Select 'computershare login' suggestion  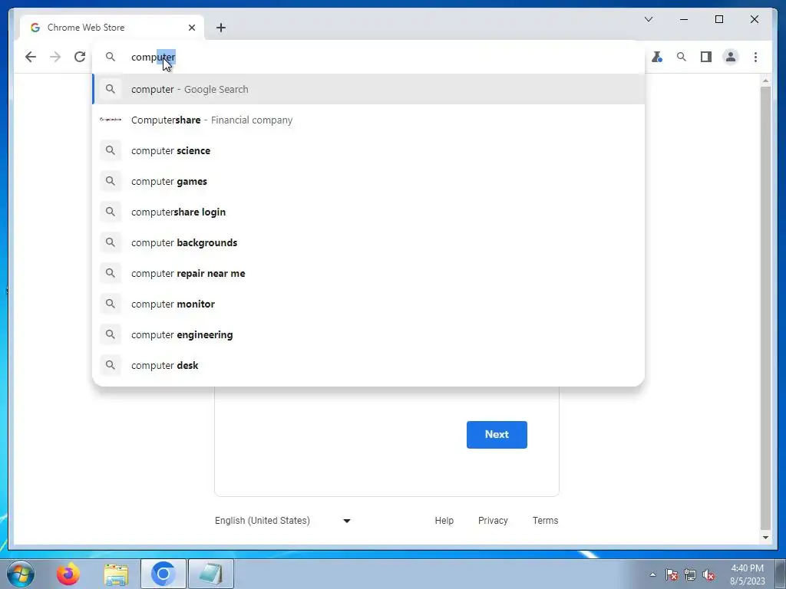368,212
